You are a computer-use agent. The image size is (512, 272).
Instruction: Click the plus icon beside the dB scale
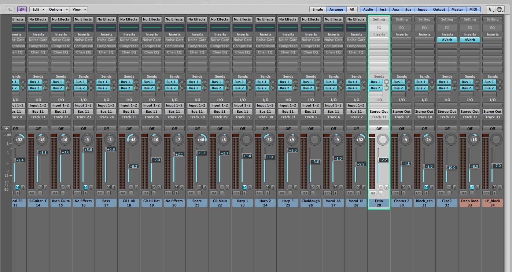(6, 128)
